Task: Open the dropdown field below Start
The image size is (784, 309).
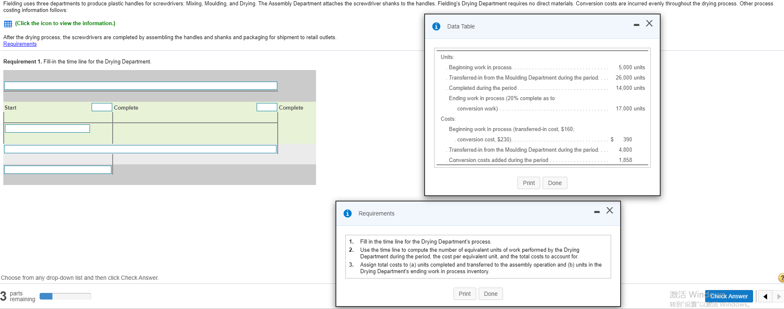Action: tap(47, 129)
